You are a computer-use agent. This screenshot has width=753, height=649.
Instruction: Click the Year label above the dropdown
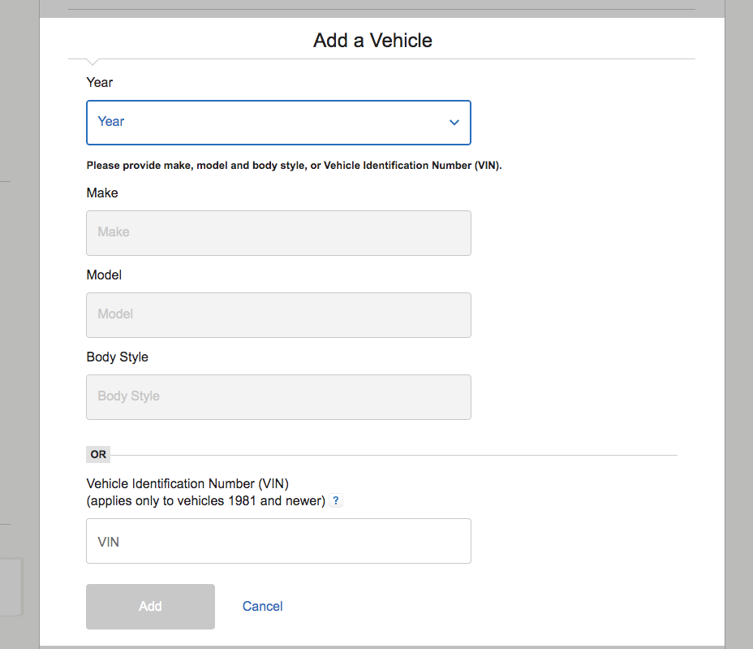pos(100,82)
